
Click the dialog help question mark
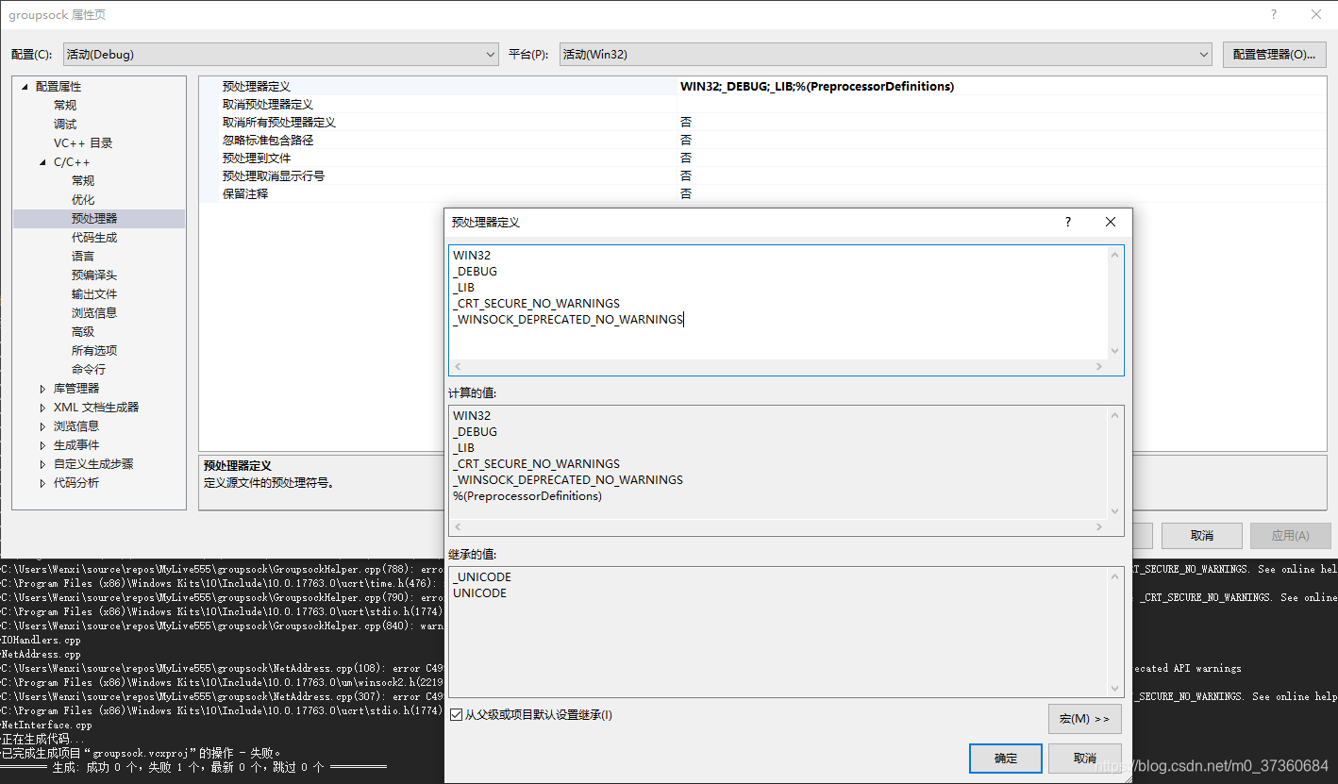(1068, 222)
